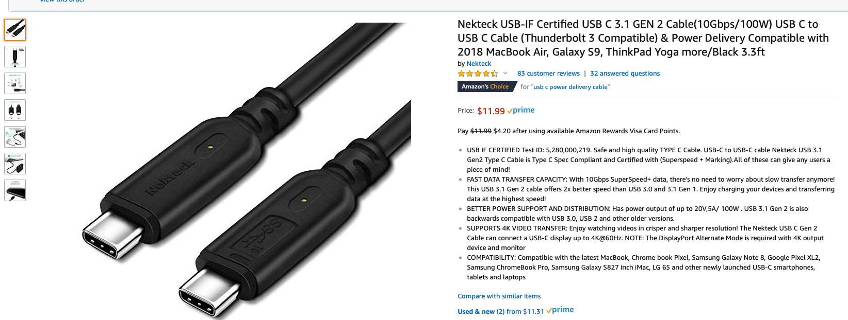The width and height of the screenshot is (848, 320).
Task: Click the Prime logo next to Used & new
Action: click(x=560, y=310)
